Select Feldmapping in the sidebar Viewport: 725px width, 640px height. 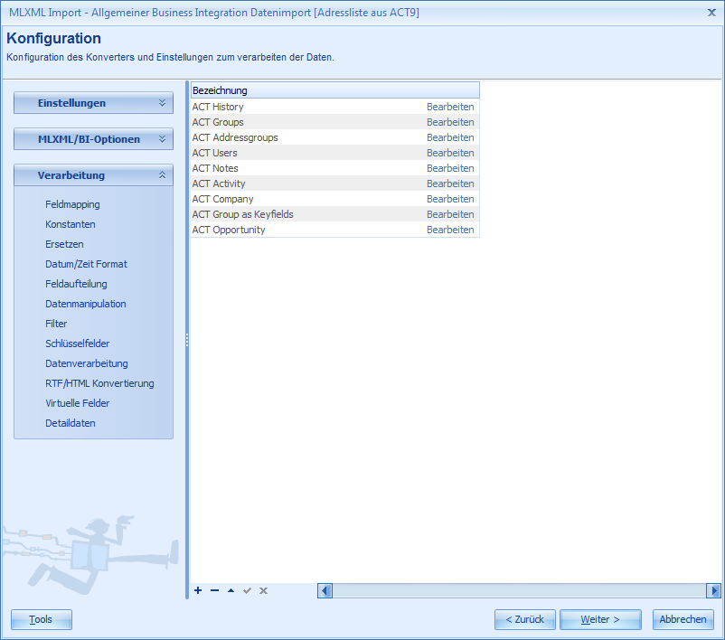coord(70,203)
